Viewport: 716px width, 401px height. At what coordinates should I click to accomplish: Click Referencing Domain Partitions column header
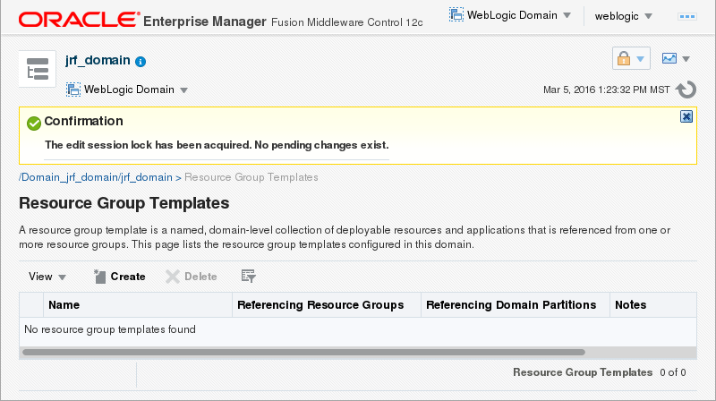(511, 305)
